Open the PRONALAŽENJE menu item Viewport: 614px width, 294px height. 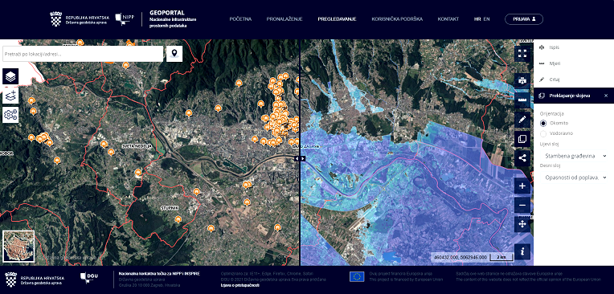284,18
